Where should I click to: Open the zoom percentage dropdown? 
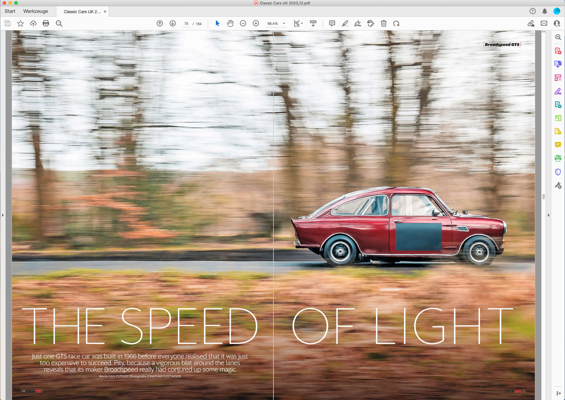tap(284, 24)
